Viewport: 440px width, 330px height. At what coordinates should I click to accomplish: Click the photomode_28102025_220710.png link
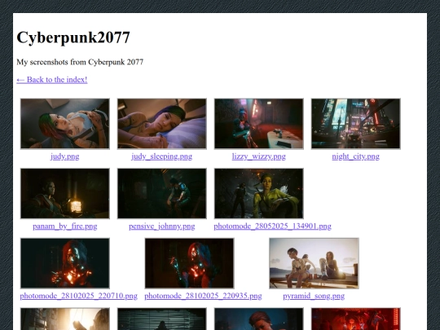tap(78, 296)
